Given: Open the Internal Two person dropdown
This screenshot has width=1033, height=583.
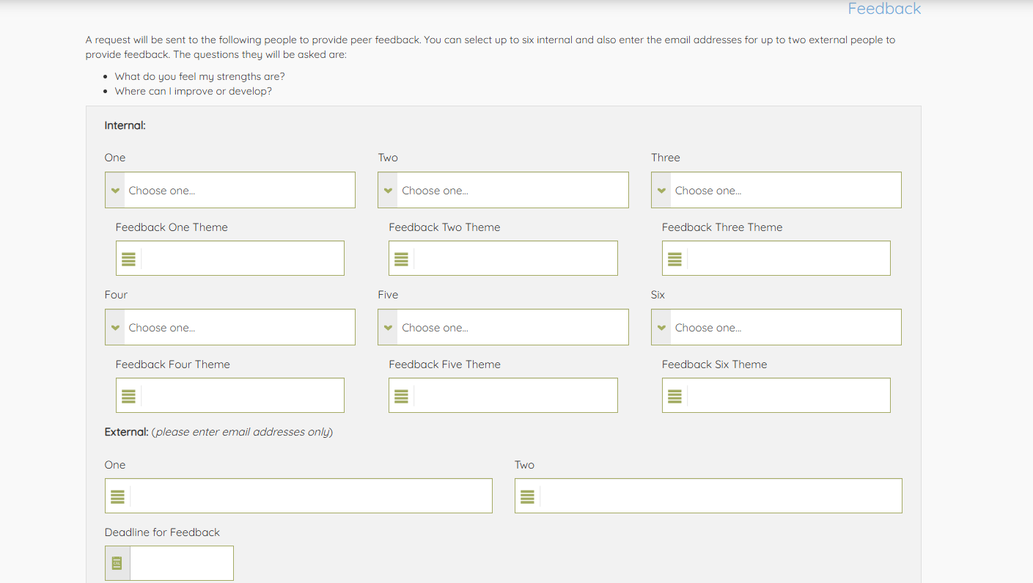Looking at the screenshot, I should [x=503, y=191].
